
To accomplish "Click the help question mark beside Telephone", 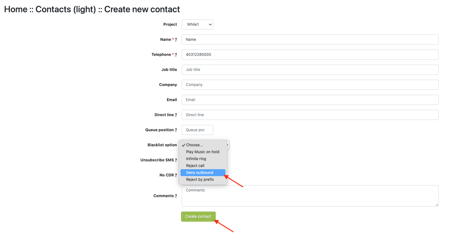I will (x=176, y=55).
